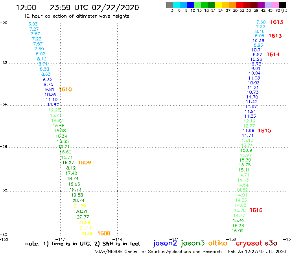Click the yellow swatch in the wave height scale
Image resolution: width=291 pixels, height=255 pixels.
(x=219, y=5)
